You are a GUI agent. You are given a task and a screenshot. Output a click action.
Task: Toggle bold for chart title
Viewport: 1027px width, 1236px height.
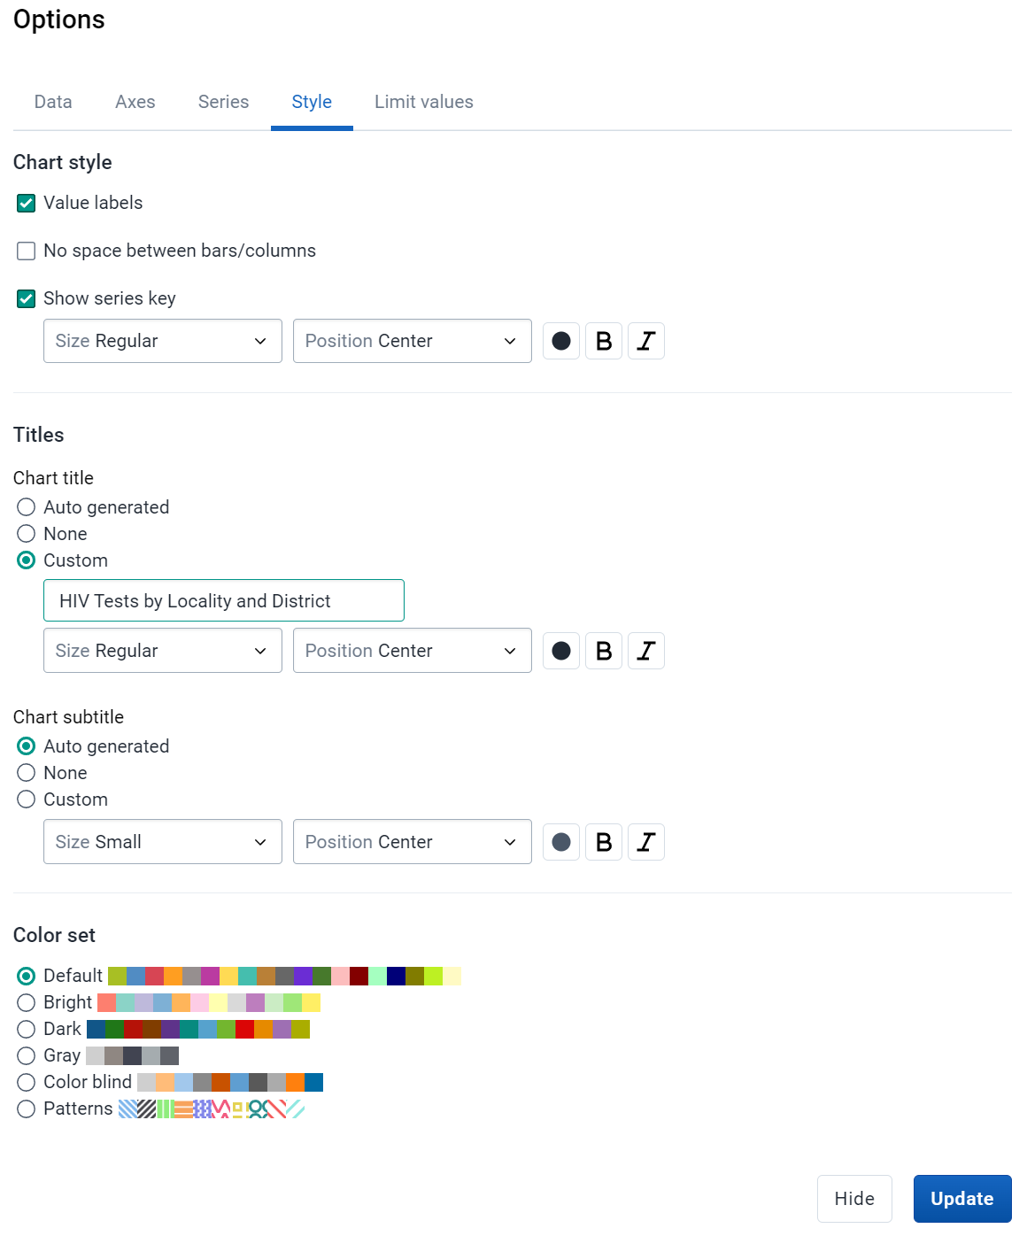tap(604, 651)
